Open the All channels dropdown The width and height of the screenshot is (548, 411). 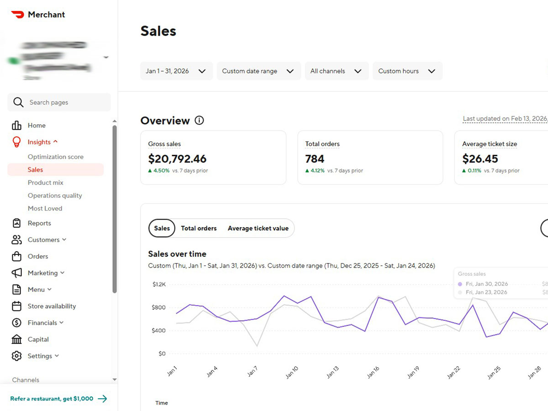pyautogui.click(x=337, y=71)
